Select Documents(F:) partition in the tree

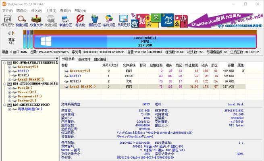click(x=30, y=96)
